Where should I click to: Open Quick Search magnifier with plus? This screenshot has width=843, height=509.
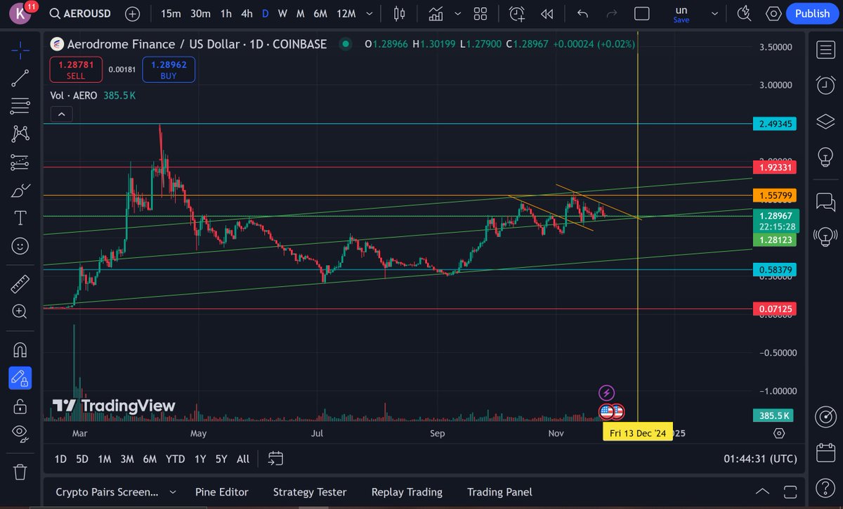745,13
